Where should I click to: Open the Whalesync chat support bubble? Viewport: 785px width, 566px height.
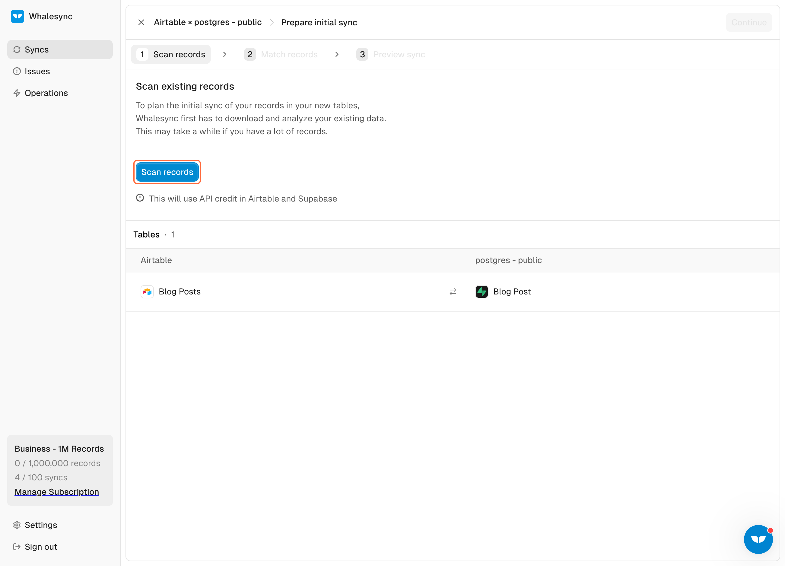758,539
